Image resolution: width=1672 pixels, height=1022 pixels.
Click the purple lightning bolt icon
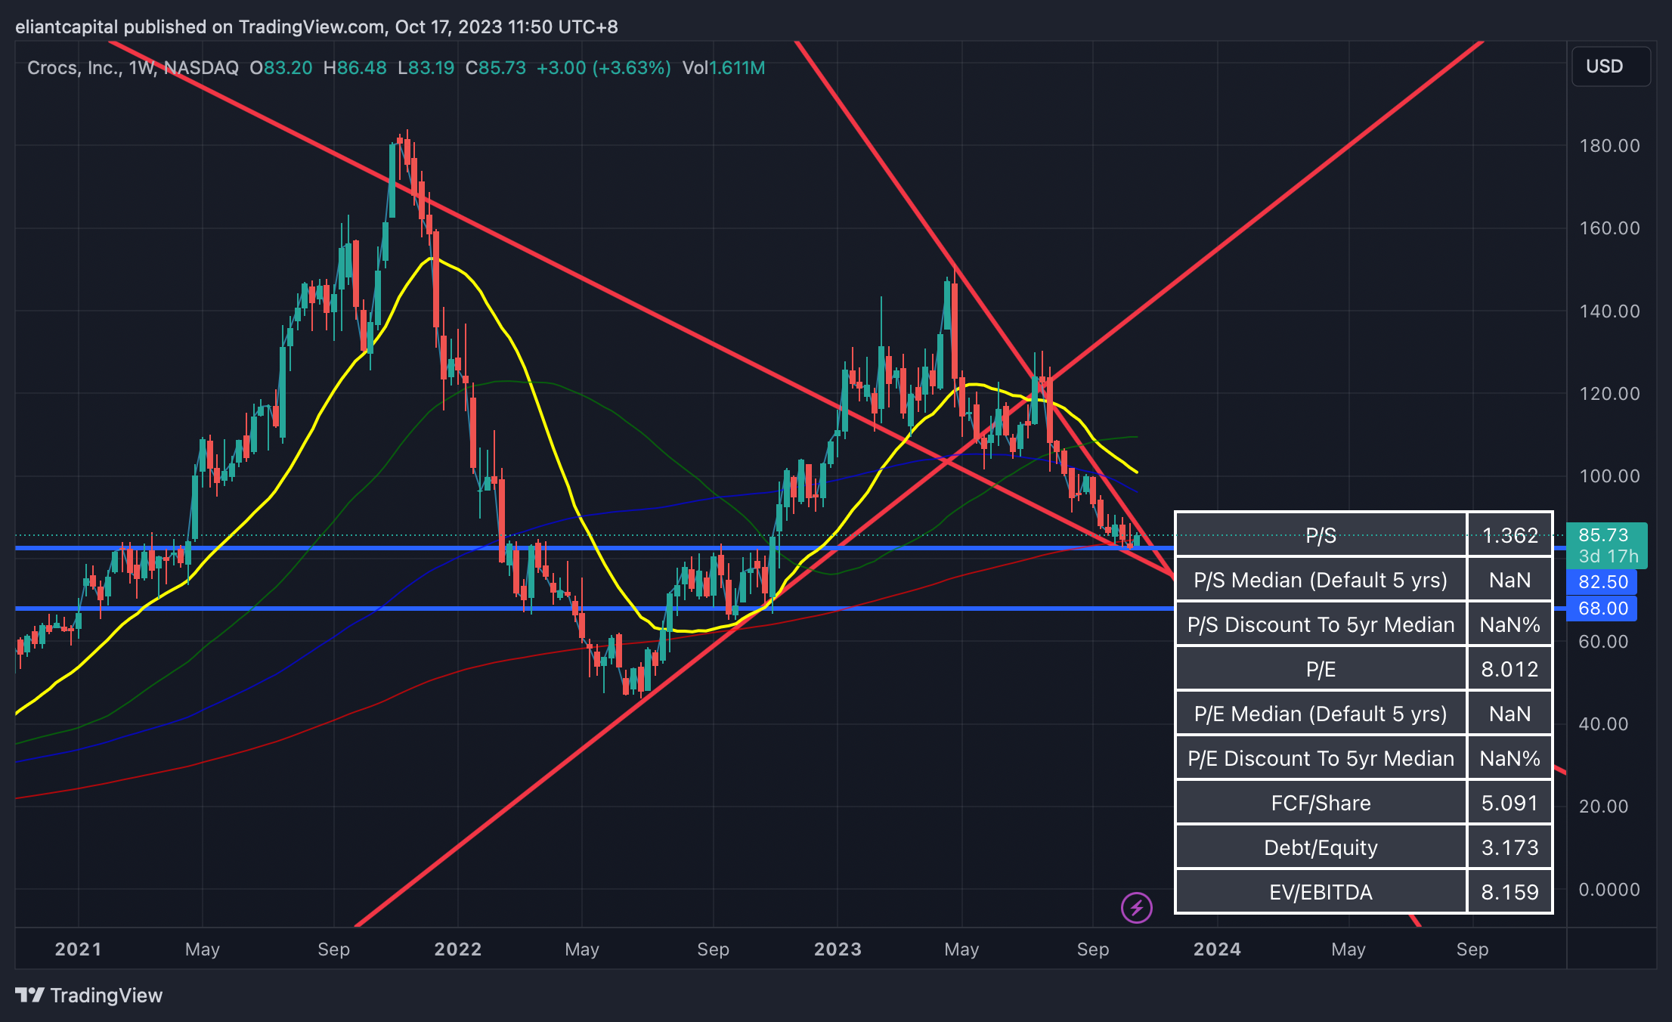tap(1136, 908)
